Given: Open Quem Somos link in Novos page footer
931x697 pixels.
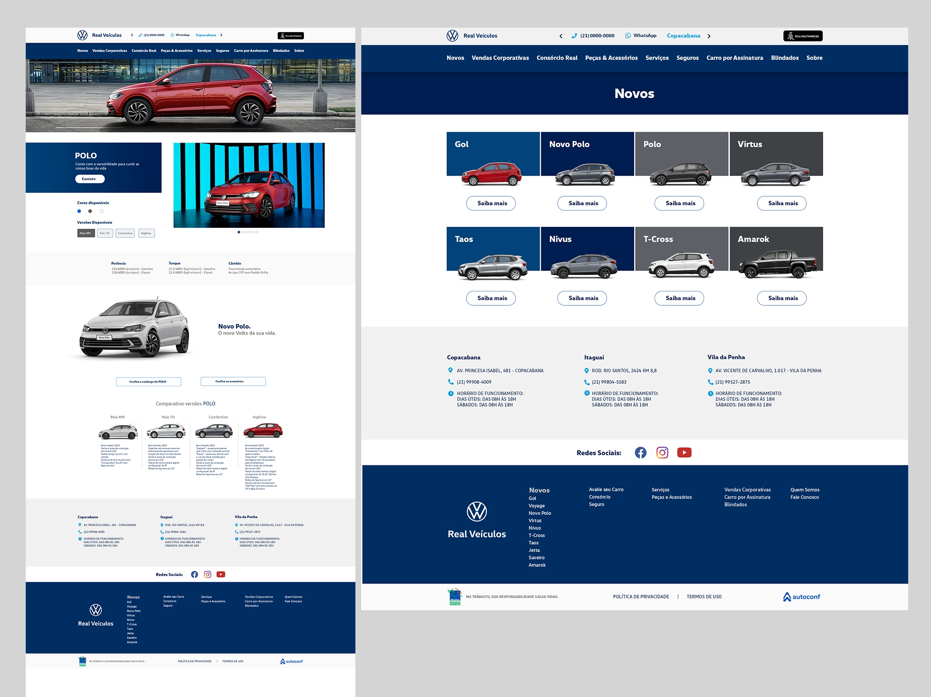Looking at the screenshot, I should pyautogui.click(x=805, y=490).
